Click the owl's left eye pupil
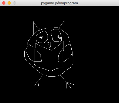This screenshot has width=119, height=103. click(x=41, y=37)
